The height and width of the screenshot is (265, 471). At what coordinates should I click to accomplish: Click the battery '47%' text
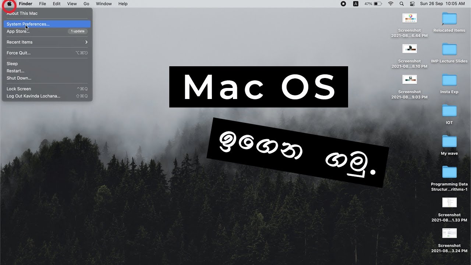pyautogui.click(x=368, y=4)
